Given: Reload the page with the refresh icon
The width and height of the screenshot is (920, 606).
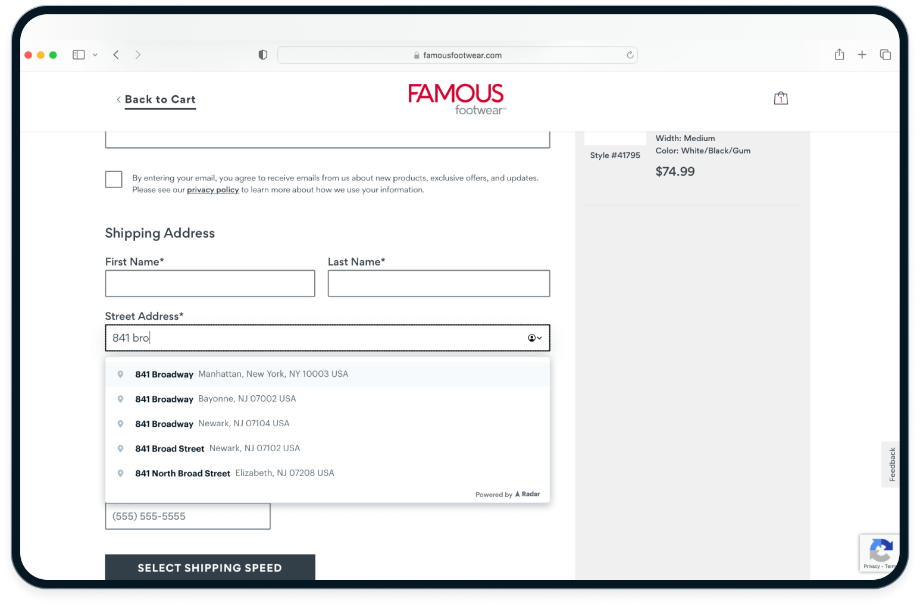Looking at the screenshot, I should pos(630,55).
